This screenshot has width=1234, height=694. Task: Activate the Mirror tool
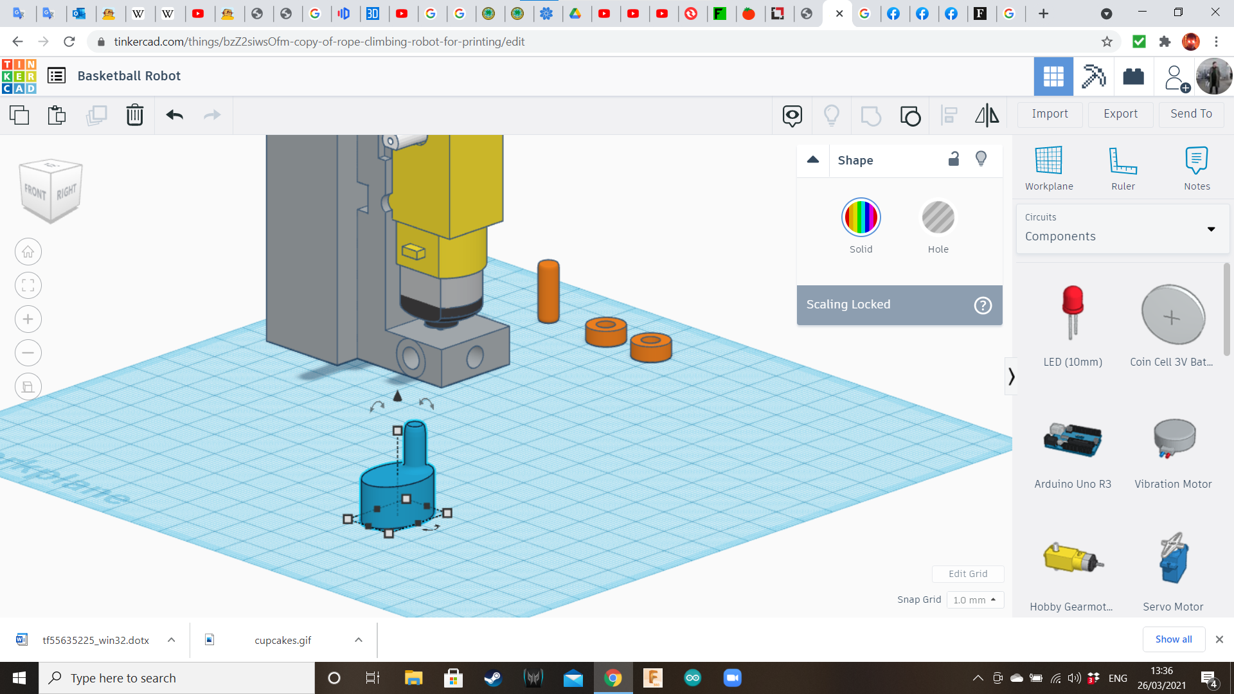point(987,115)
